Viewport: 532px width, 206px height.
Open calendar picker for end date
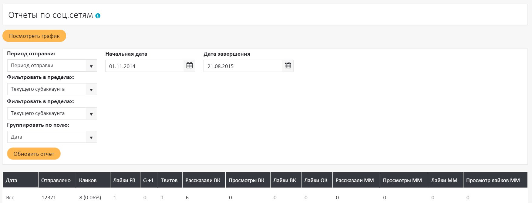[x=288, y=66]
